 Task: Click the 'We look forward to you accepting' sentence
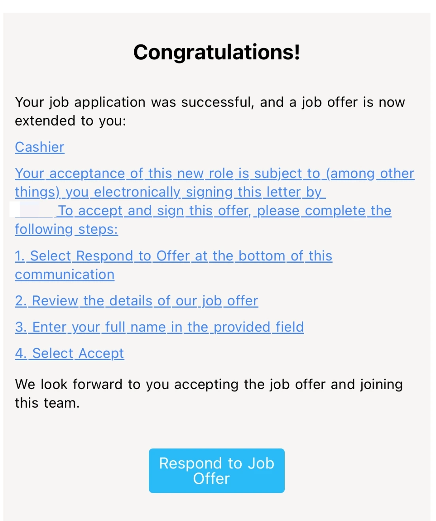[209, 384]
